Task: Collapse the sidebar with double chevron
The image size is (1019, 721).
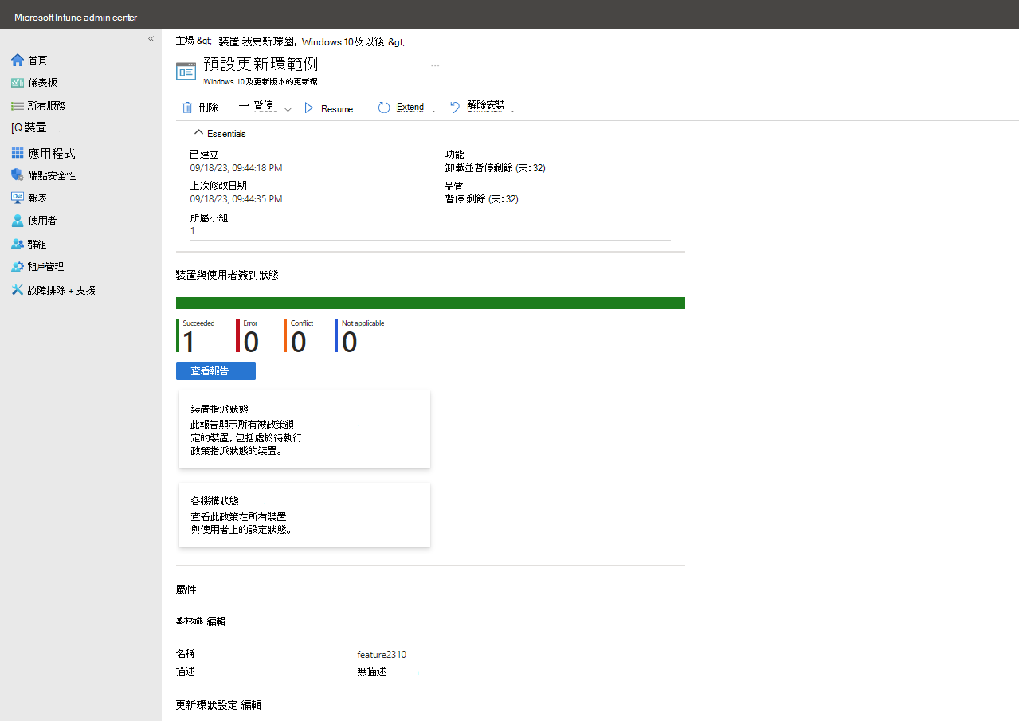Action: [x=151, y=39]
